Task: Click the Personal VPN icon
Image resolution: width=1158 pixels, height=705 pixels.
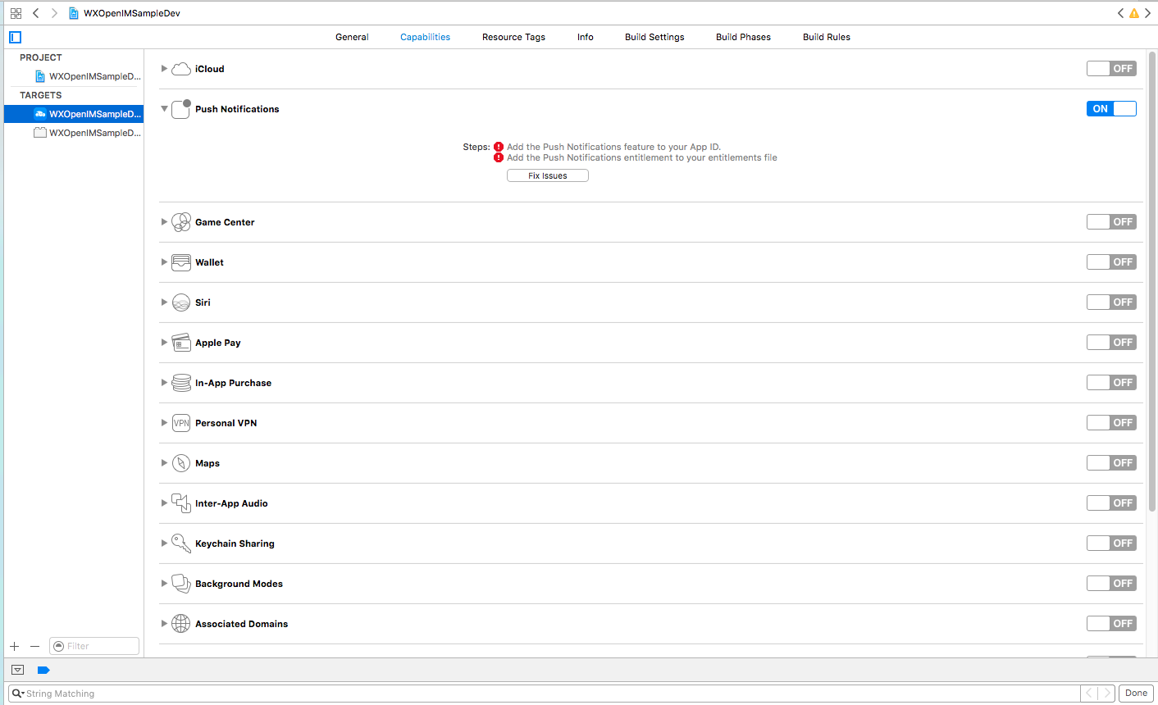Action: 181,423
